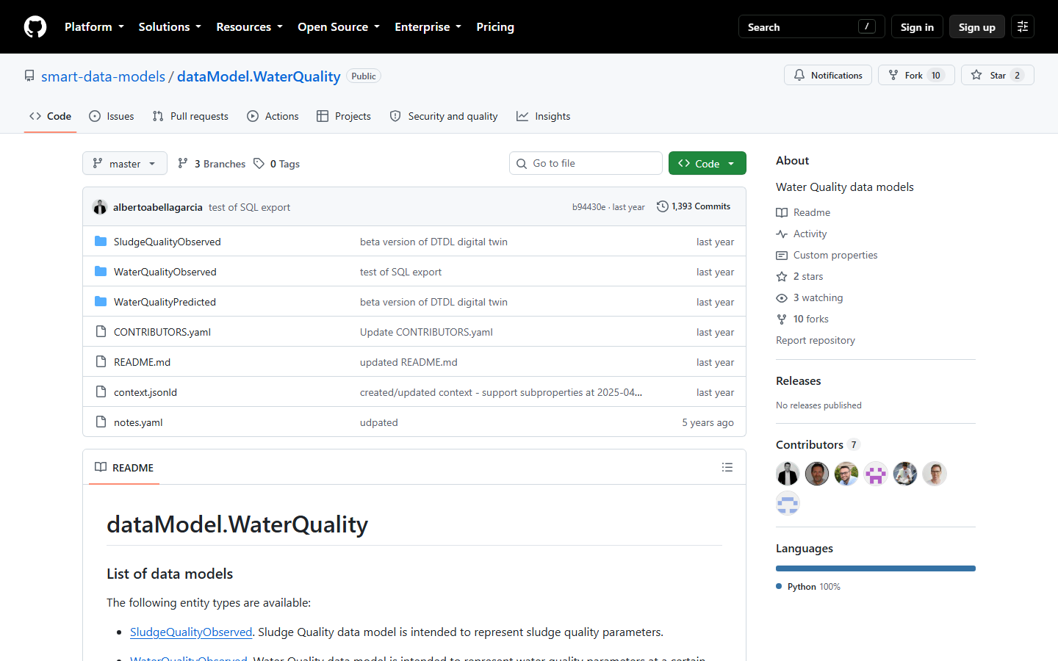Star this repository
The width and height of the screenshot is (1058, 661).
[x=997, y=75]
